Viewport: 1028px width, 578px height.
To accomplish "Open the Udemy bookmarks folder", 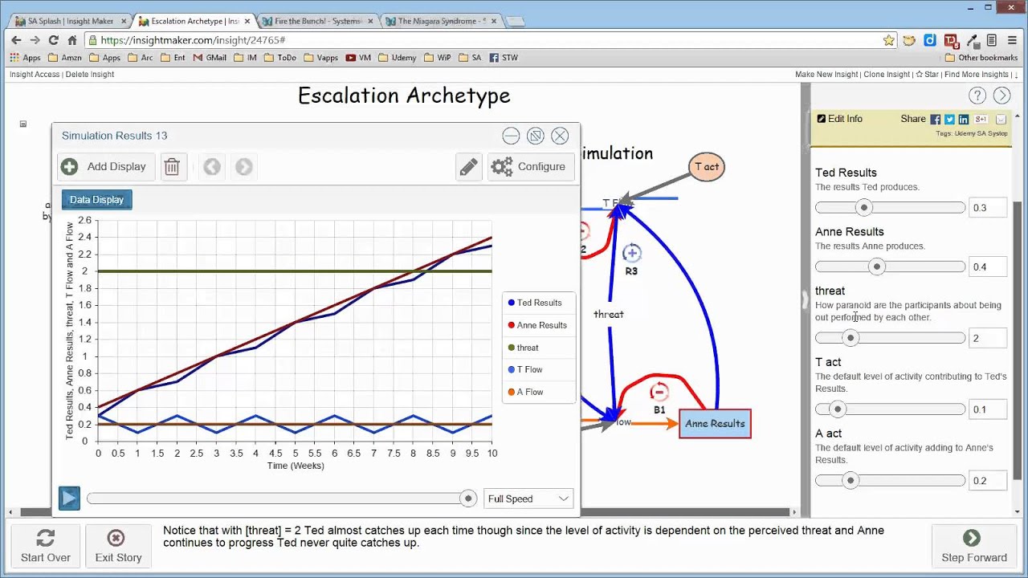I will coord(397,58).
